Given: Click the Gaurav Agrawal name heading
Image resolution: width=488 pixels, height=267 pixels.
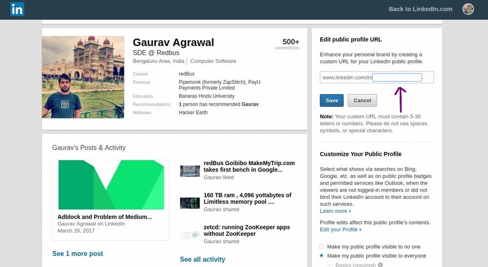Looking at the screenshot, I should click(x=173, y=42).
